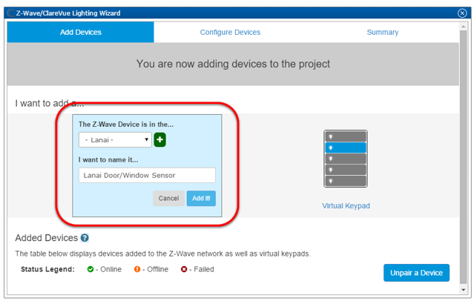Click the 'Status Legend:' label

point(47,269)
